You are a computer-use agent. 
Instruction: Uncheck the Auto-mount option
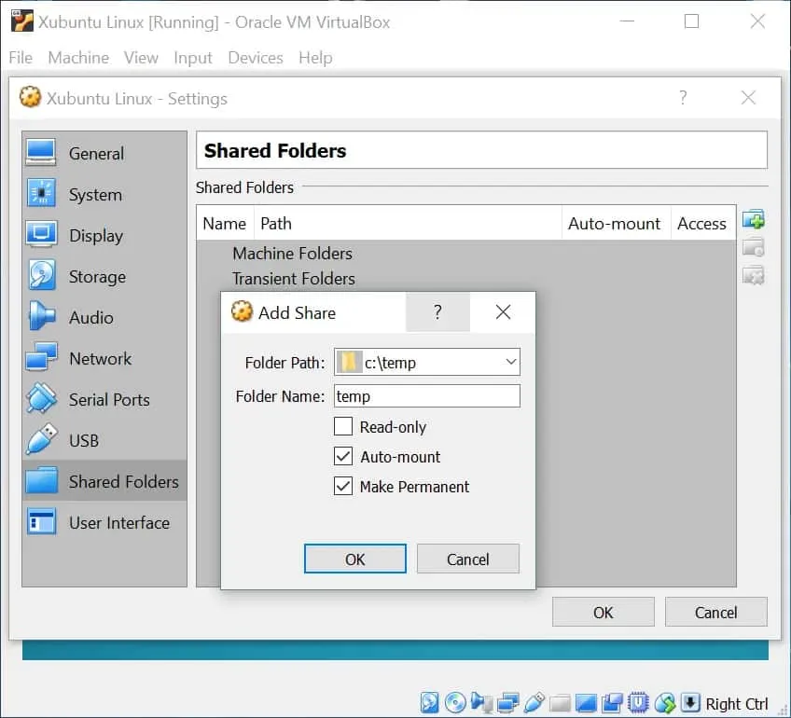click(x=342, y=457)
